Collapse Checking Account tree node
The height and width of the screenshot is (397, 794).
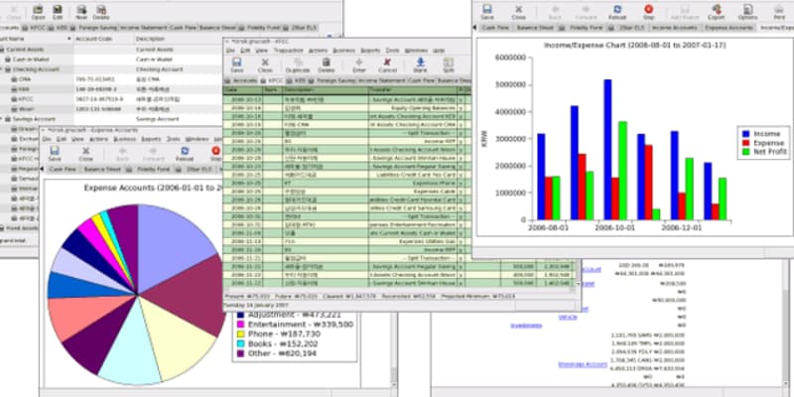(2, 69)
